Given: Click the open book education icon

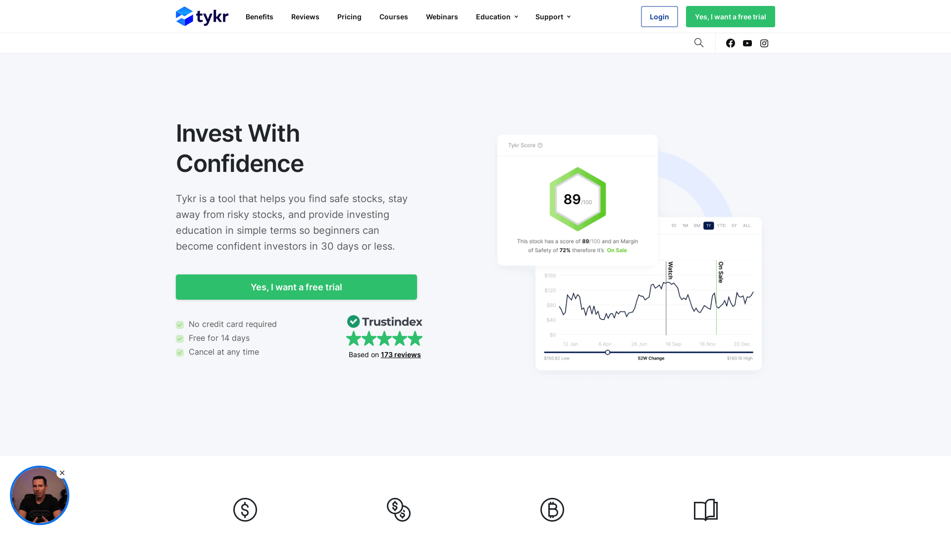Looking at the screenshot, I should click(x=705, y=509).
